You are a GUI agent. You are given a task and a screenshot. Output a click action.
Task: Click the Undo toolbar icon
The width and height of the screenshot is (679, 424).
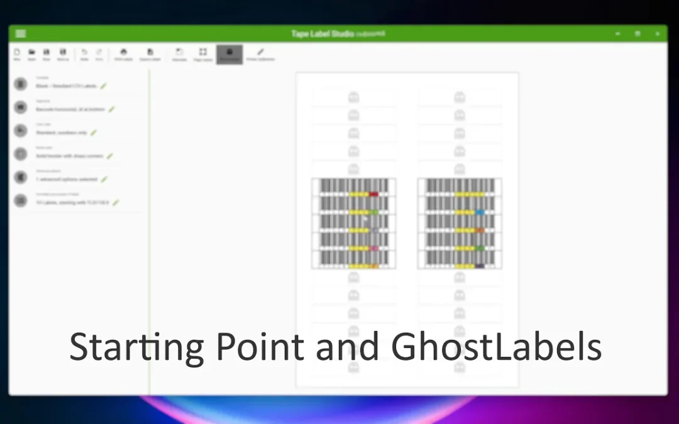(x=84, y=54)
